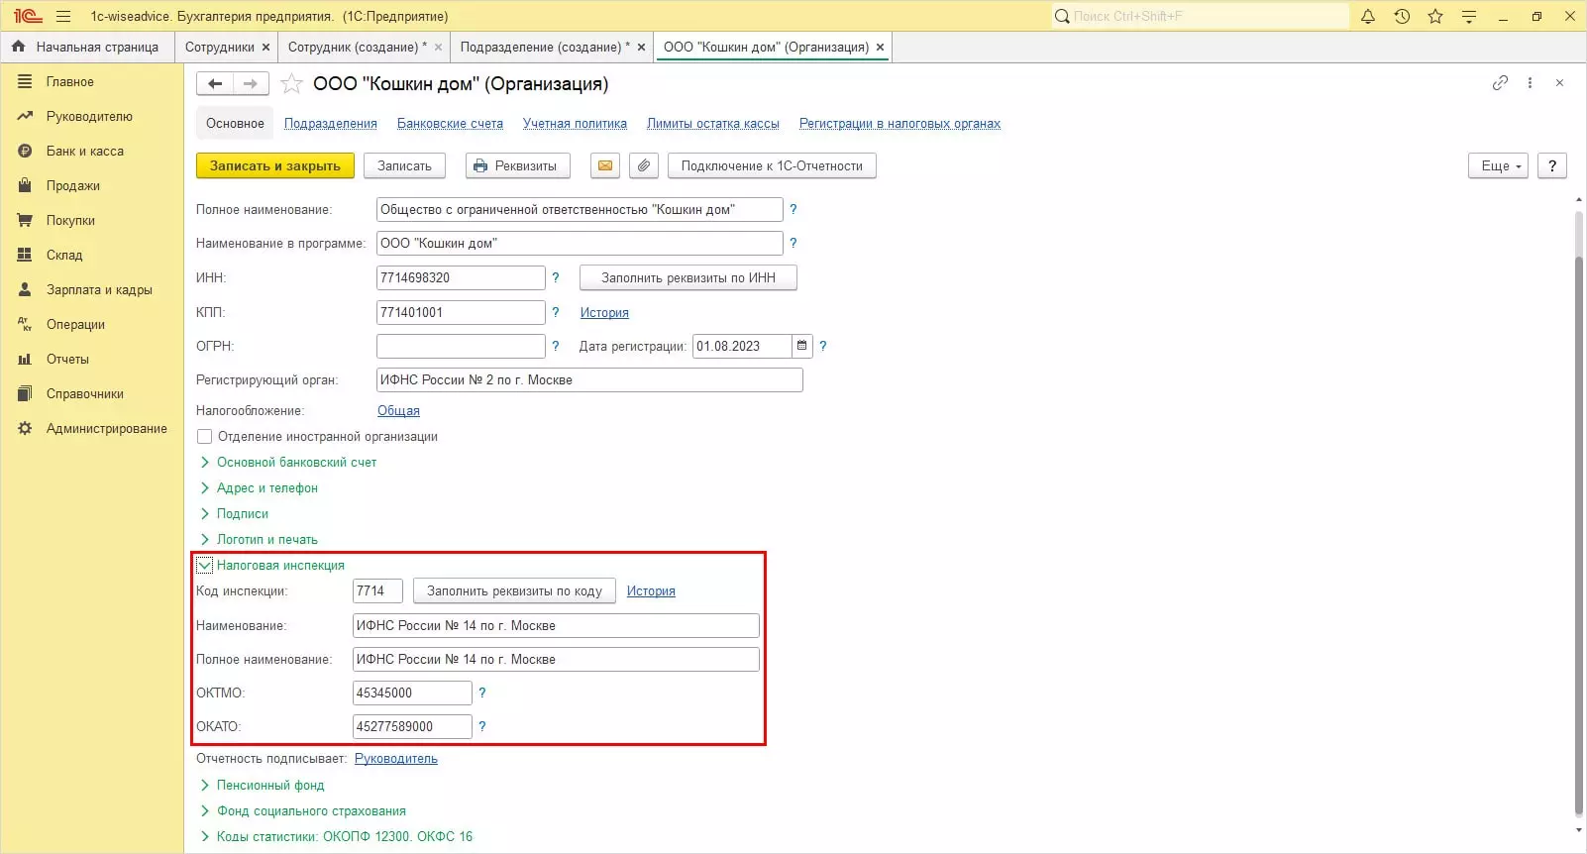Click Заполнить реквизиты по ИНН button
The height and width of the screenshot is (854, 1587).
(688, 277)
